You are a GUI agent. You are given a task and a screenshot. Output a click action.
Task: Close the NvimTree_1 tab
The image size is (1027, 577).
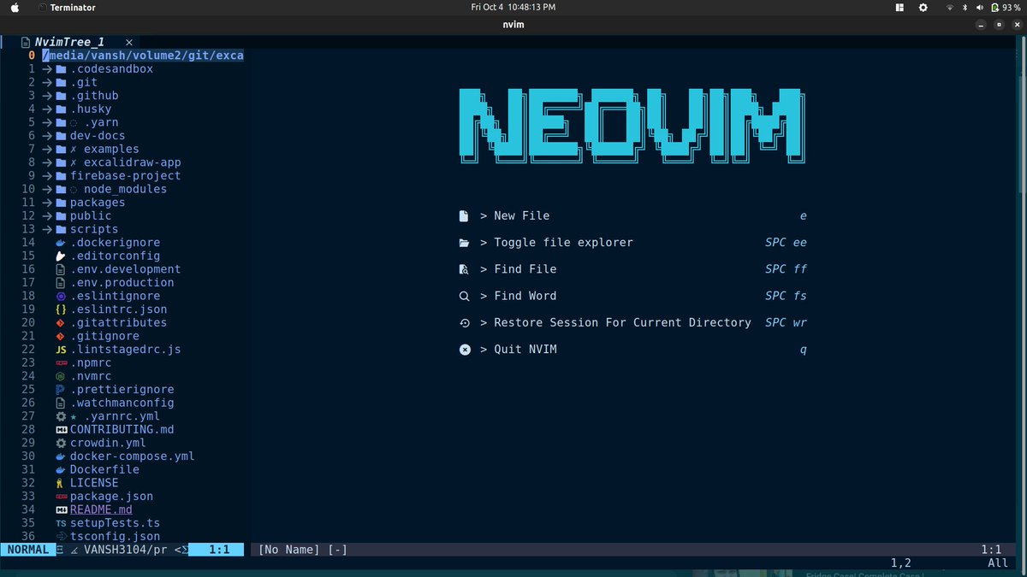(129, 42)
